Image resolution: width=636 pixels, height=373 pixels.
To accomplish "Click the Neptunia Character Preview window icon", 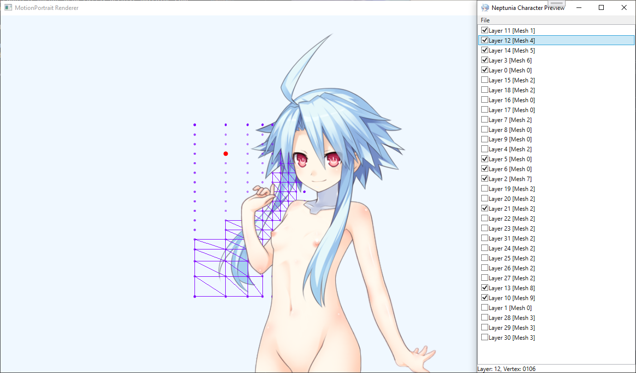I will (485, 7).
